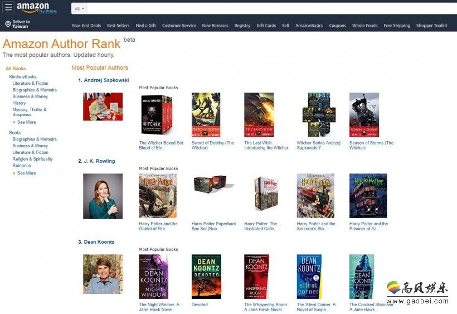This screenshot has height=314, width=457.
Task: Click inside the search input field
Action: tap(272, 9)
